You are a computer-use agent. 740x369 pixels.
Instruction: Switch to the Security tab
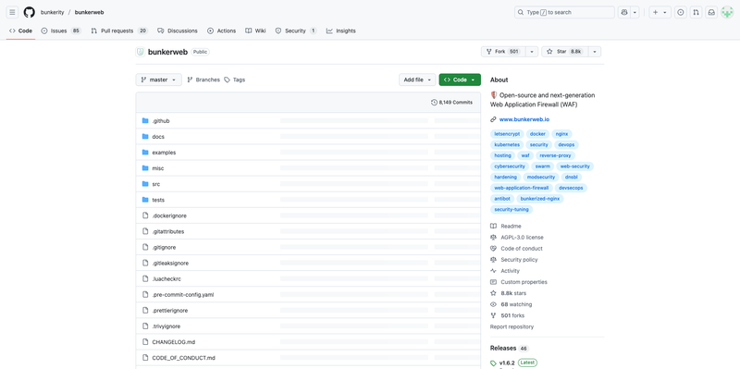click(296, 31)
